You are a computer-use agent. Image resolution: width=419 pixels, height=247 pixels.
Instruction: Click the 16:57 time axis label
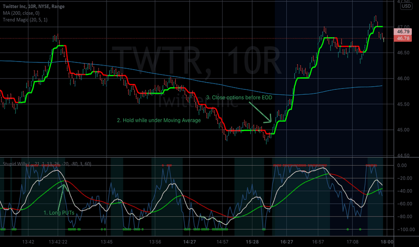click(x=318, y=242)
